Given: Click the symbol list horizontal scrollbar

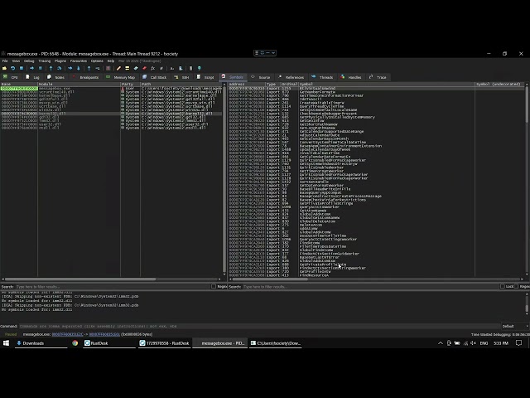Looking at the screenshot, I should coord(376,279).
